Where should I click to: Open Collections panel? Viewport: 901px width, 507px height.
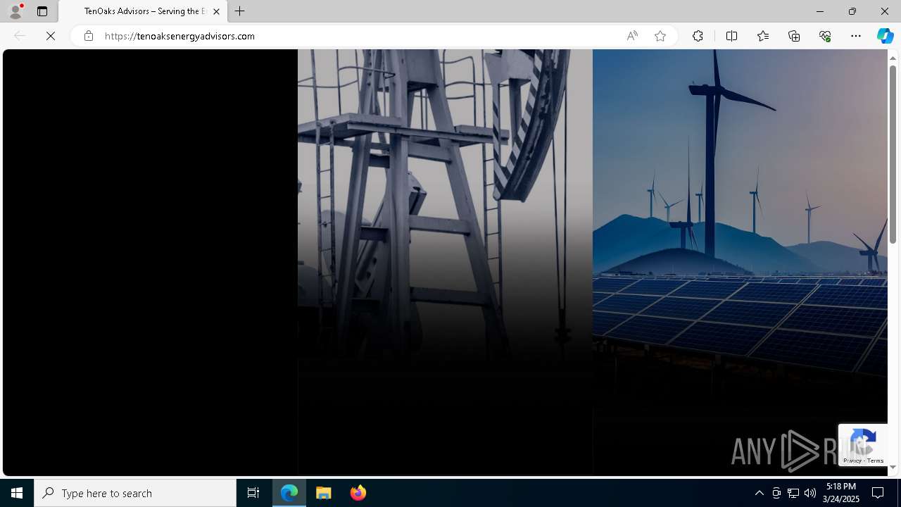tap(794, 36)
